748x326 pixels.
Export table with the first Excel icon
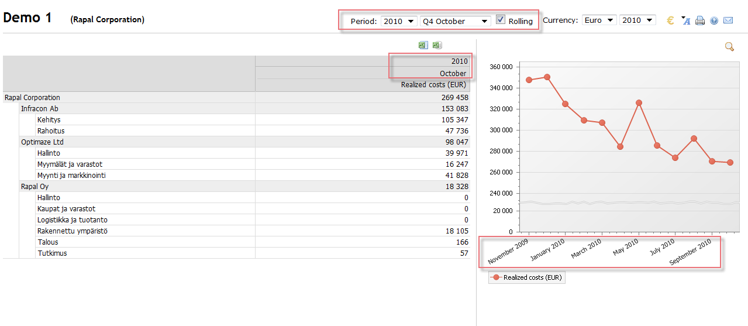point(423,45)
